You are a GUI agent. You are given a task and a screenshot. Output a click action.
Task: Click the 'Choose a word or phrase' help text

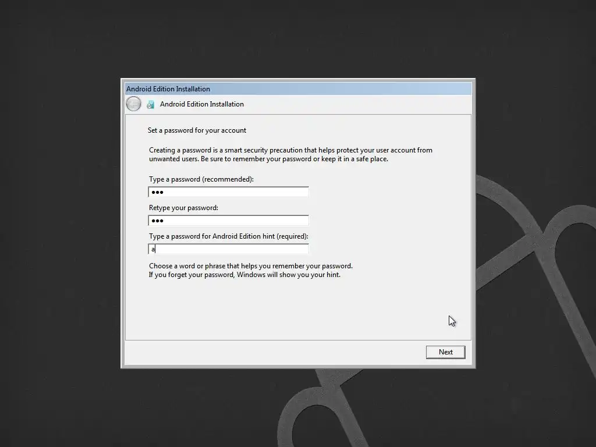pyautogui.click(x=251, y=265)
